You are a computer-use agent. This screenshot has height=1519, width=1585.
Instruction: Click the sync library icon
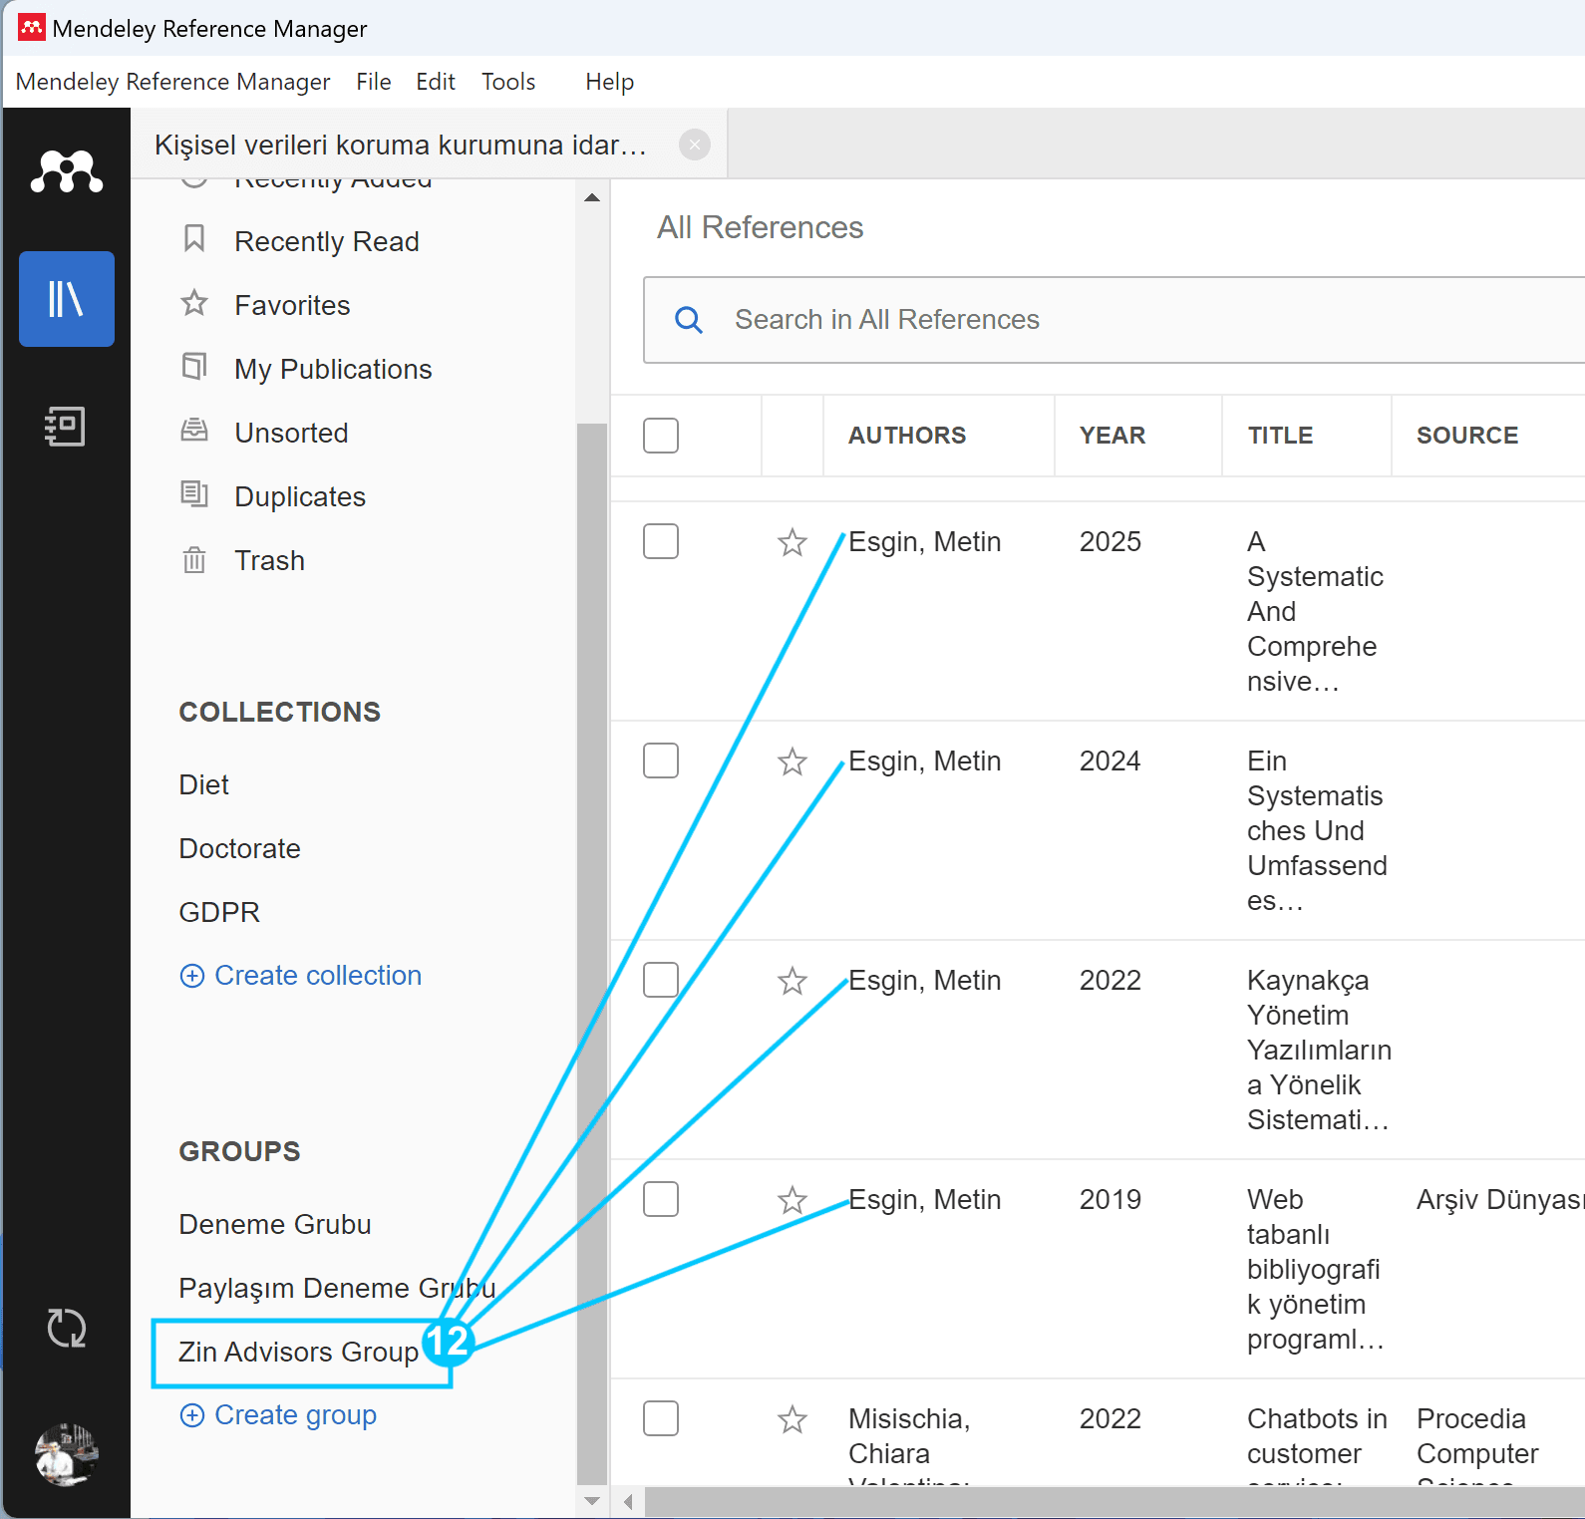(x=67, y=1328)
